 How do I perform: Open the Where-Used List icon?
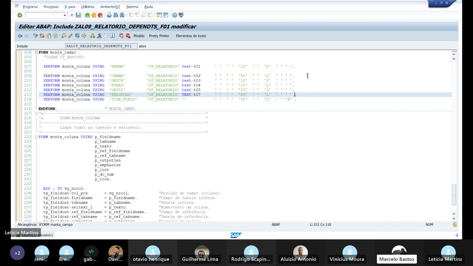(84, 36)
